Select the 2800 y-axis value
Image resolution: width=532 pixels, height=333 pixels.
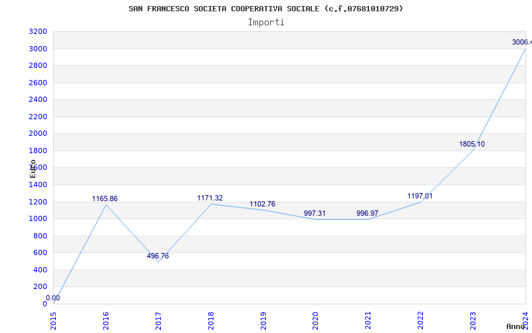tap(38, 66)
